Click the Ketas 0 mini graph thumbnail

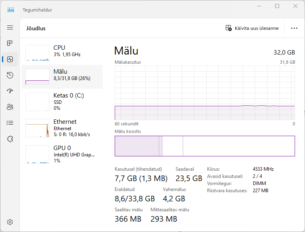pos(37,102)
